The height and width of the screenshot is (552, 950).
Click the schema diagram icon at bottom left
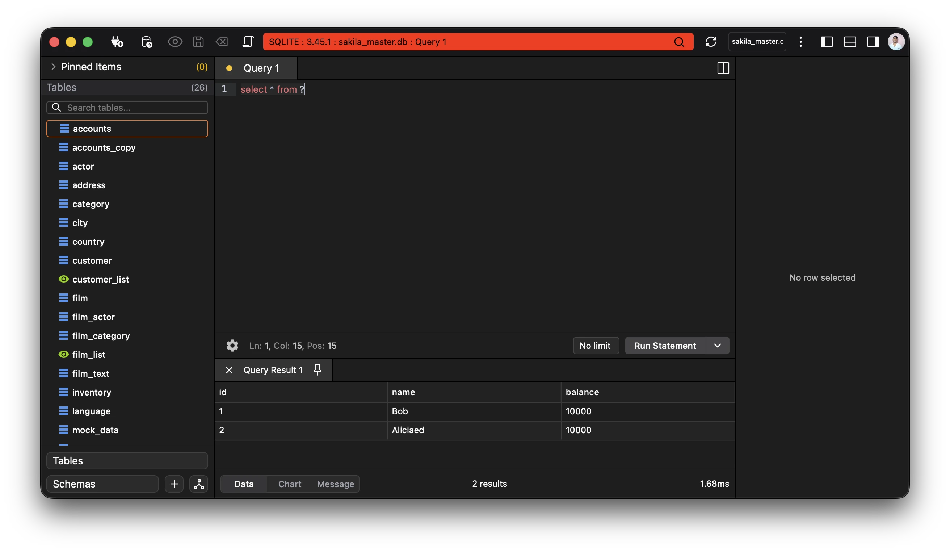pos(199,484)
